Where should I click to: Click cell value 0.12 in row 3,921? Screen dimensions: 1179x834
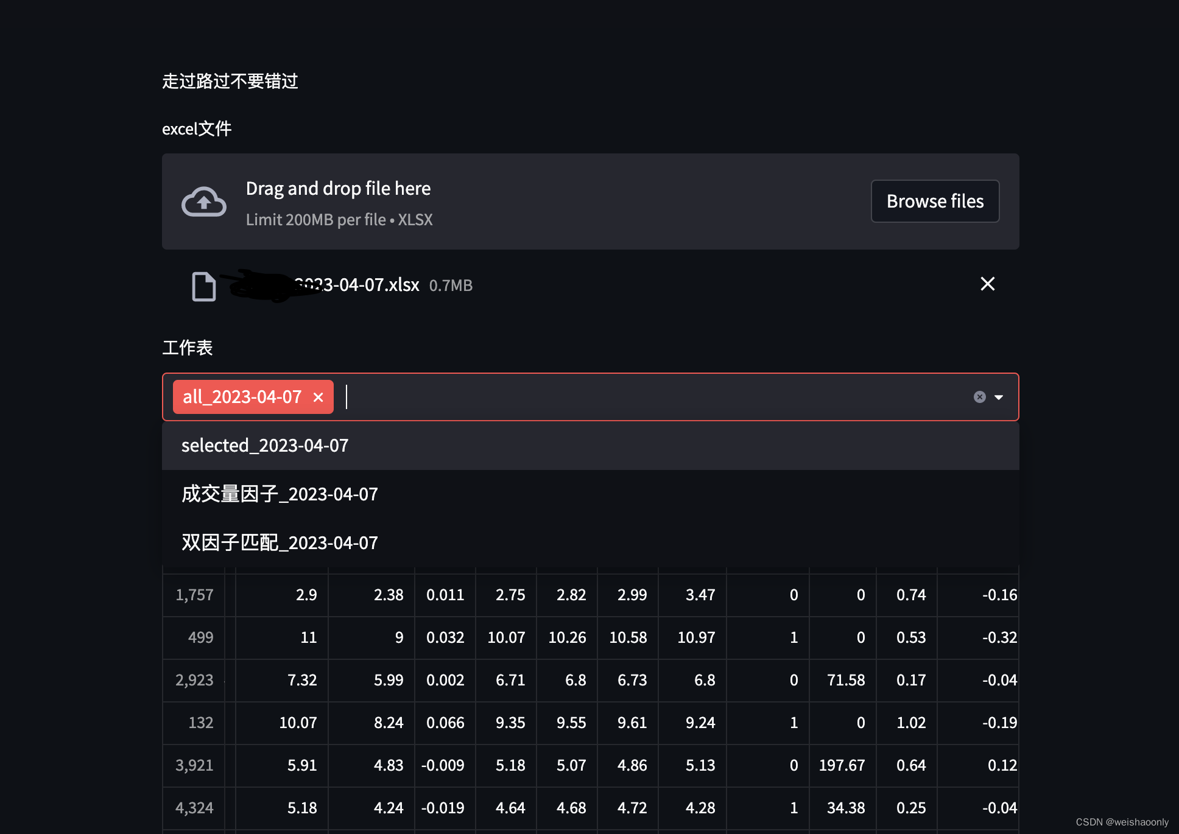(978, 765)
